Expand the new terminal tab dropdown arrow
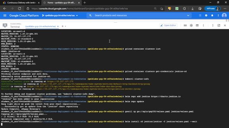This screenshot has width=229, height=128. [65, 26]
